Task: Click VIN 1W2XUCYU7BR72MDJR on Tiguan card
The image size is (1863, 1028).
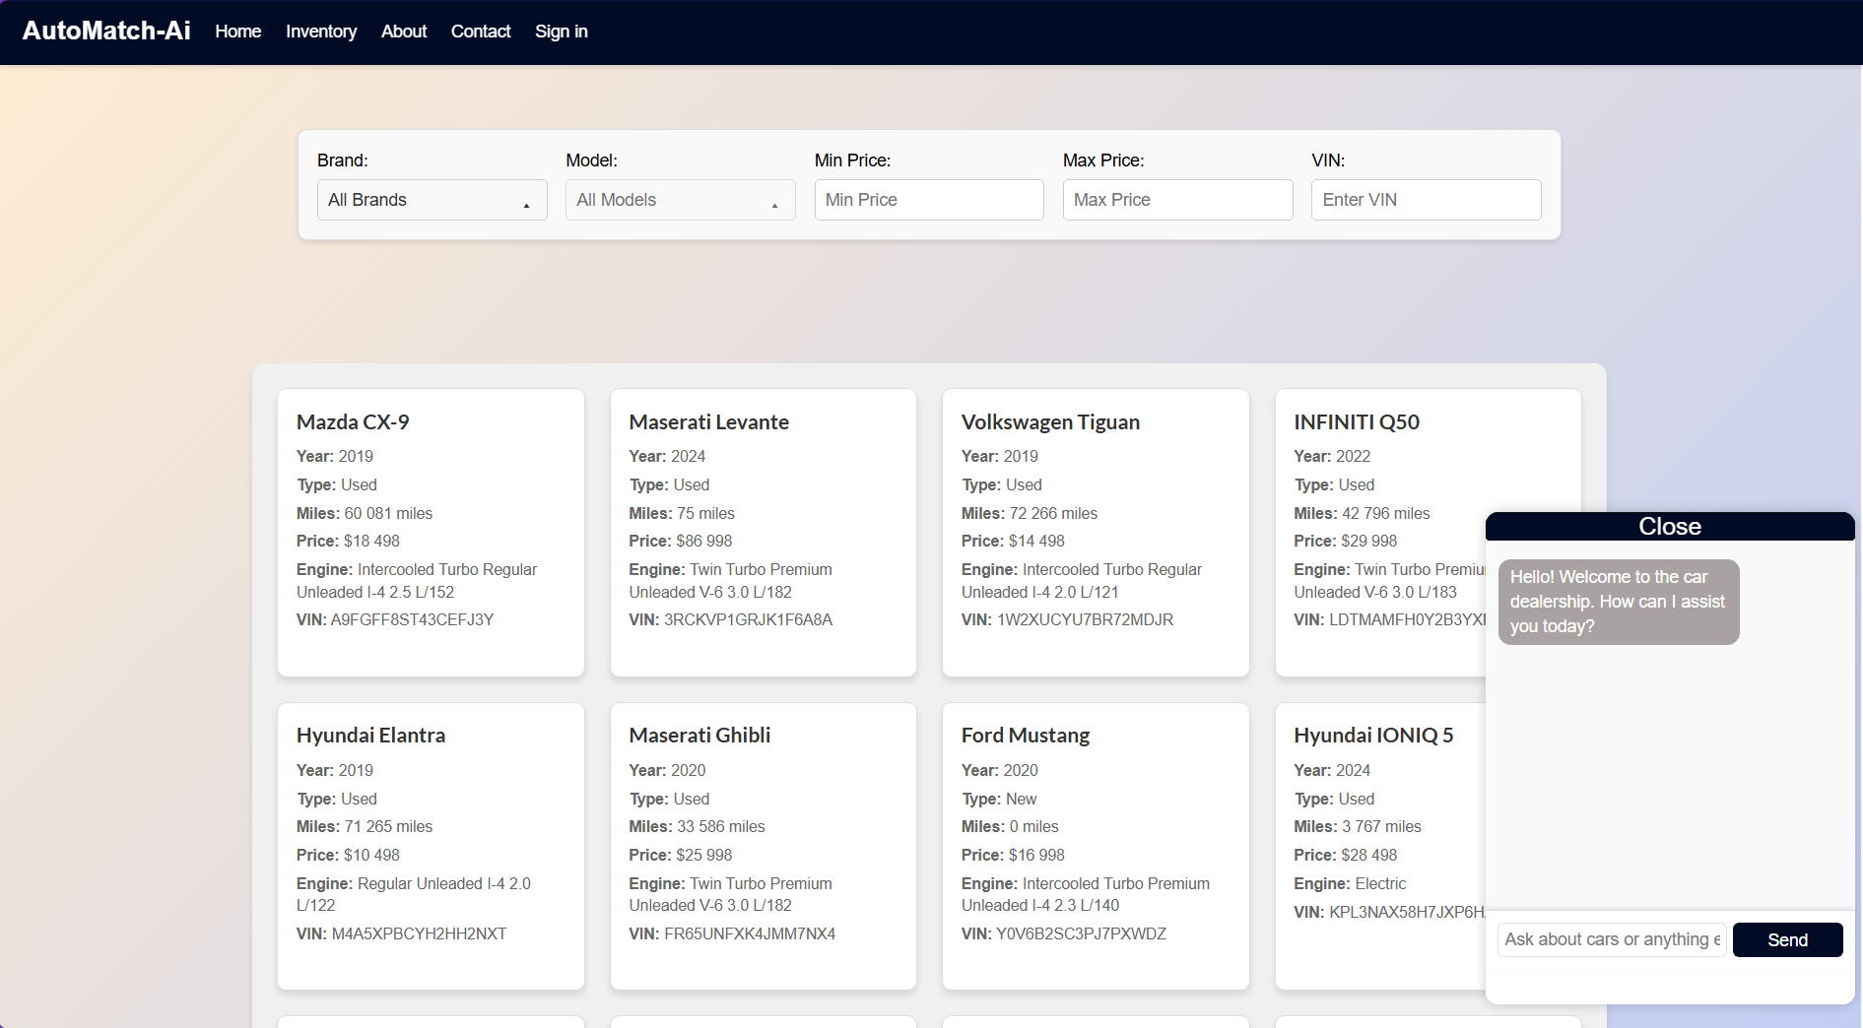Action: coord(1085,620)
